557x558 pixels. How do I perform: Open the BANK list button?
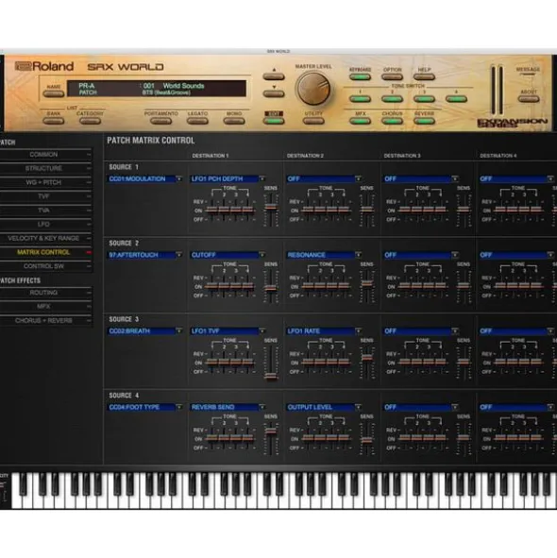54,121
